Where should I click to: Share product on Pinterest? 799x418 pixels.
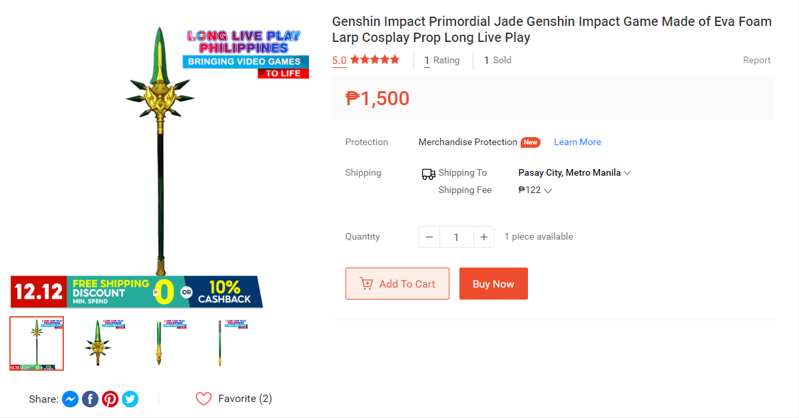tap(111, 399)
